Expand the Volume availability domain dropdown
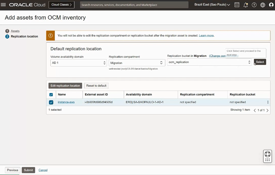The image size is (275, 175). point(78,63)
